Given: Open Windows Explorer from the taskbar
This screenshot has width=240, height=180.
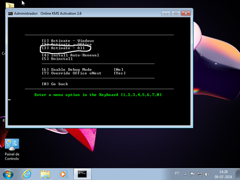Looking at the screenshot, I should pyautogui.click(x=45, y=174).
